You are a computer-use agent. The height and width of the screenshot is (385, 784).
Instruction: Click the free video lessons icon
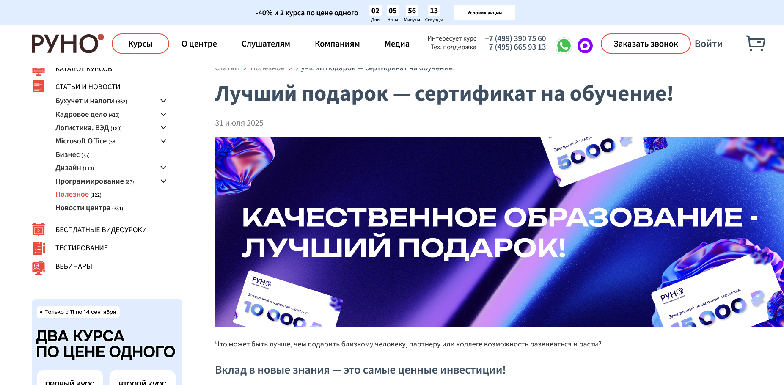[x=39, y=229]
